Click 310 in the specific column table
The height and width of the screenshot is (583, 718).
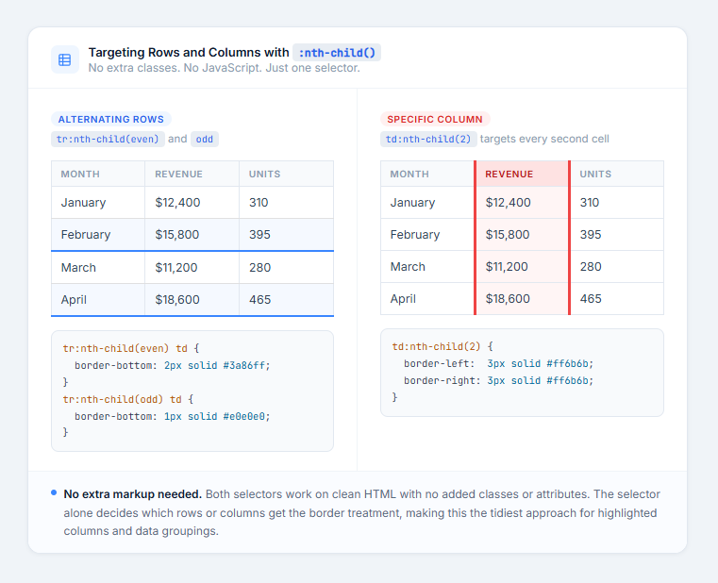pos(617,203)
